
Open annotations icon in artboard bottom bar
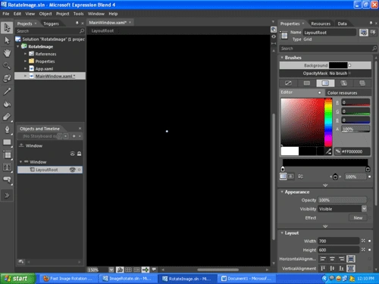coord(154,270)
